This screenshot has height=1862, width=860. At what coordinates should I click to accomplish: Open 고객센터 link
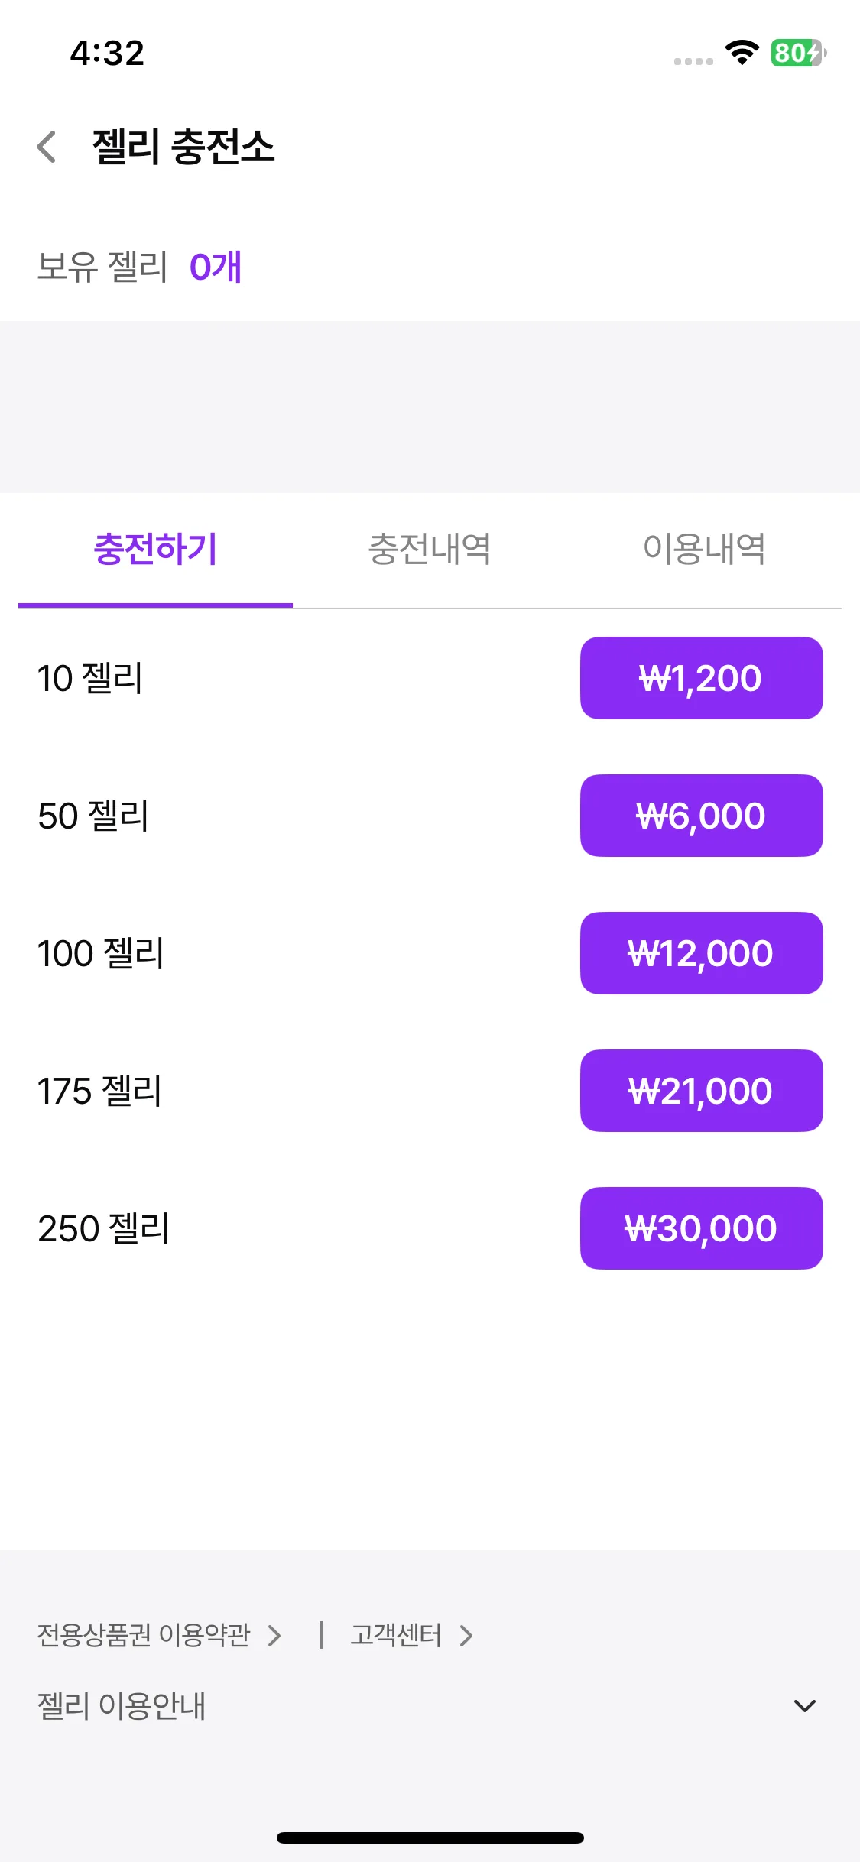click(396, 1636)
